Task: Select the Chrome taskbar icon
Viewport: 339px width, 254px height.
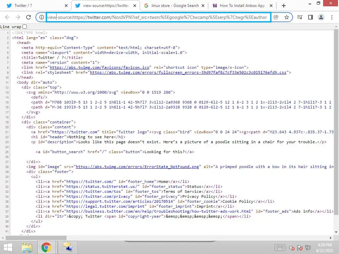Action: click(46, 247)
